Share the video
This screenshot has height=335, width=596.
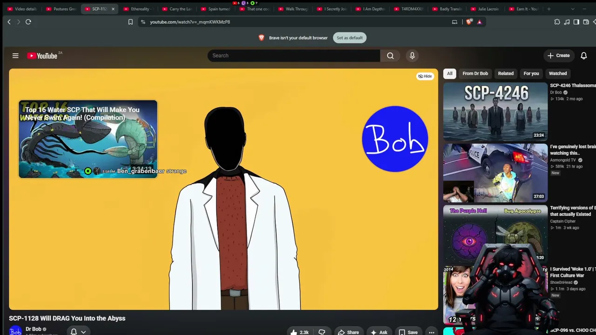click(348, 332)
